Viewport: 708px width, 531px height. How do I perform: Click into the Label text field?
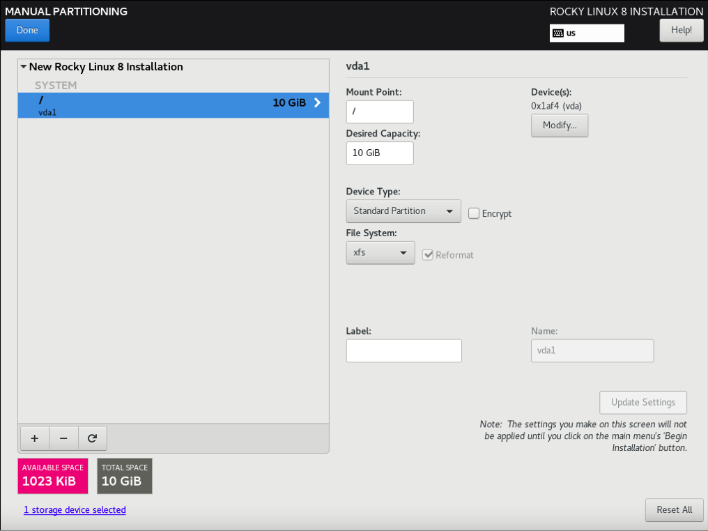pyautogui.click(x=403, y=351)
